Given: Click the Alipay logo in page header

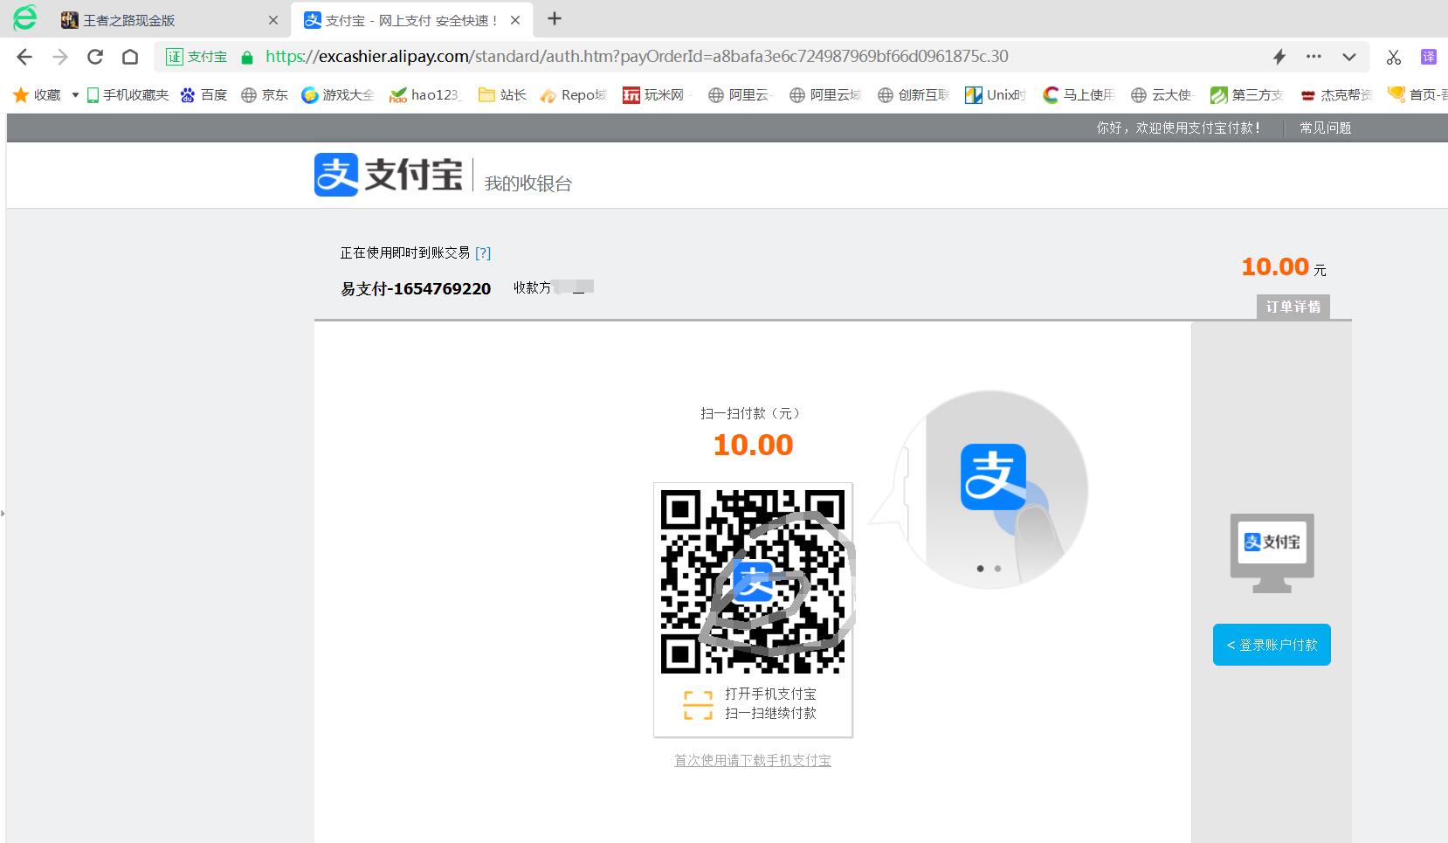Looking at the screenshot, I should point(388,175).
